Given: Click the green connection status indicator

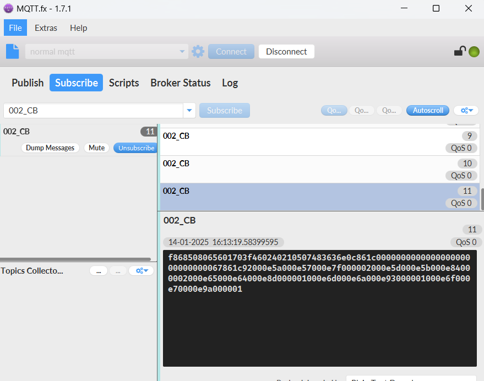Looking at the screenshot, I should coord(474,52).
